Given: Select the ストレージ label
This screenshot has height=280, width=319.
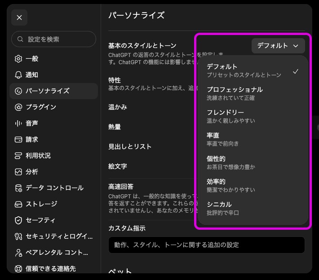Looking at the screenshot, I should 41,204.
